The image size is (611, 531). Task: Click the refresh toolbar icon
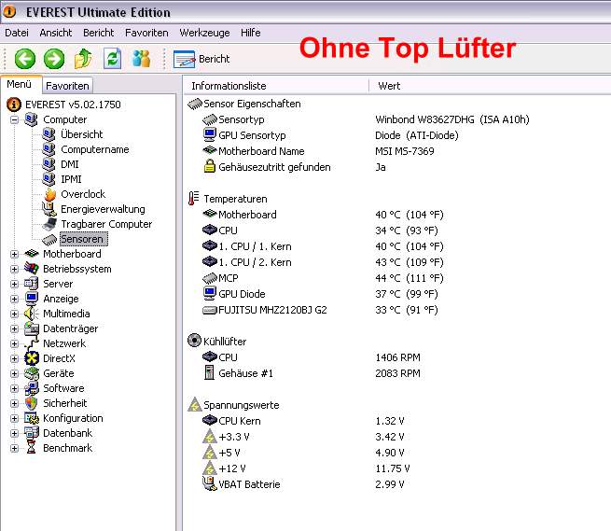point(112,59)
